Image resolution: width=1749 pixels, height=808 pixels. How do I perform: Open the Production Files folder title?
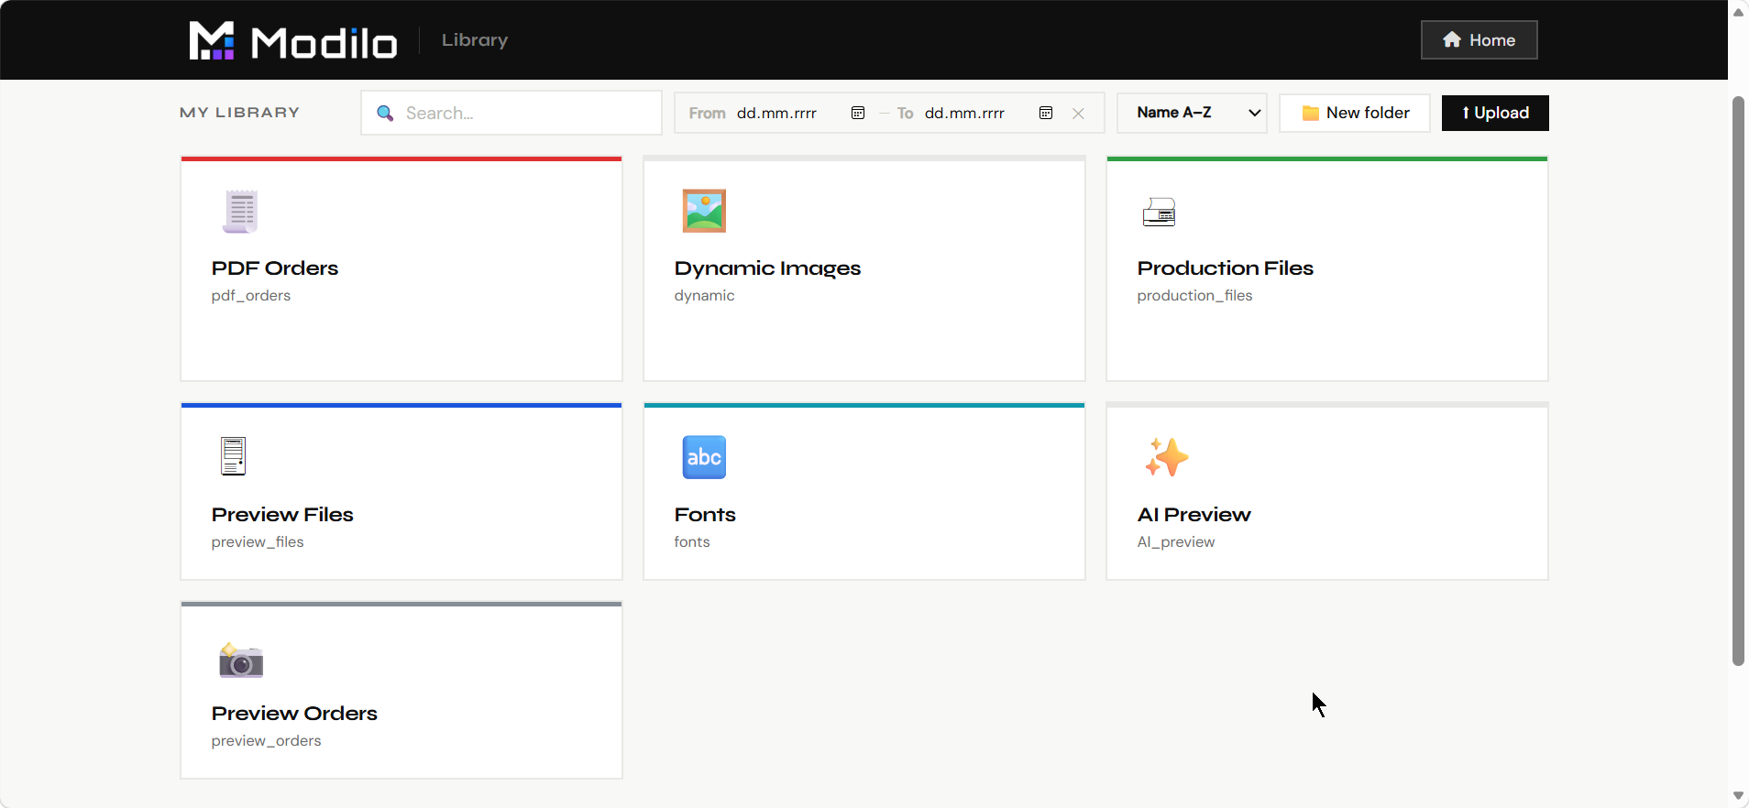1225,268
